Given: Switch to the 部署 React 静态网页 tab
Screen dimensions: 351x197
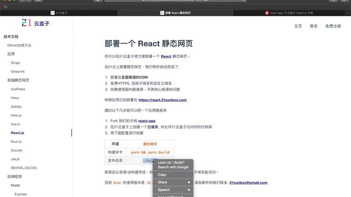Looking at the screenshot, I should [x=175, y=13].
